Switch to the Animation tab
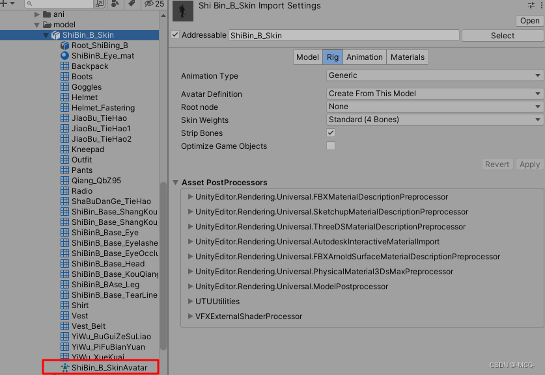Screen dimensions: 545x375 point(365,57)
